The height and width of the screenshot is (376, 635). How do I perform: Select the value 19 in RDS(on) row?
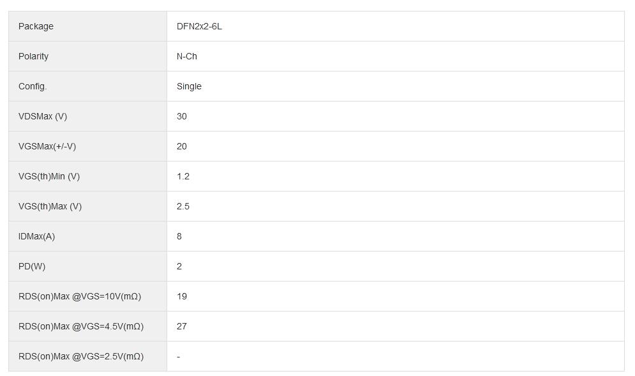click(x=182, y=296)
